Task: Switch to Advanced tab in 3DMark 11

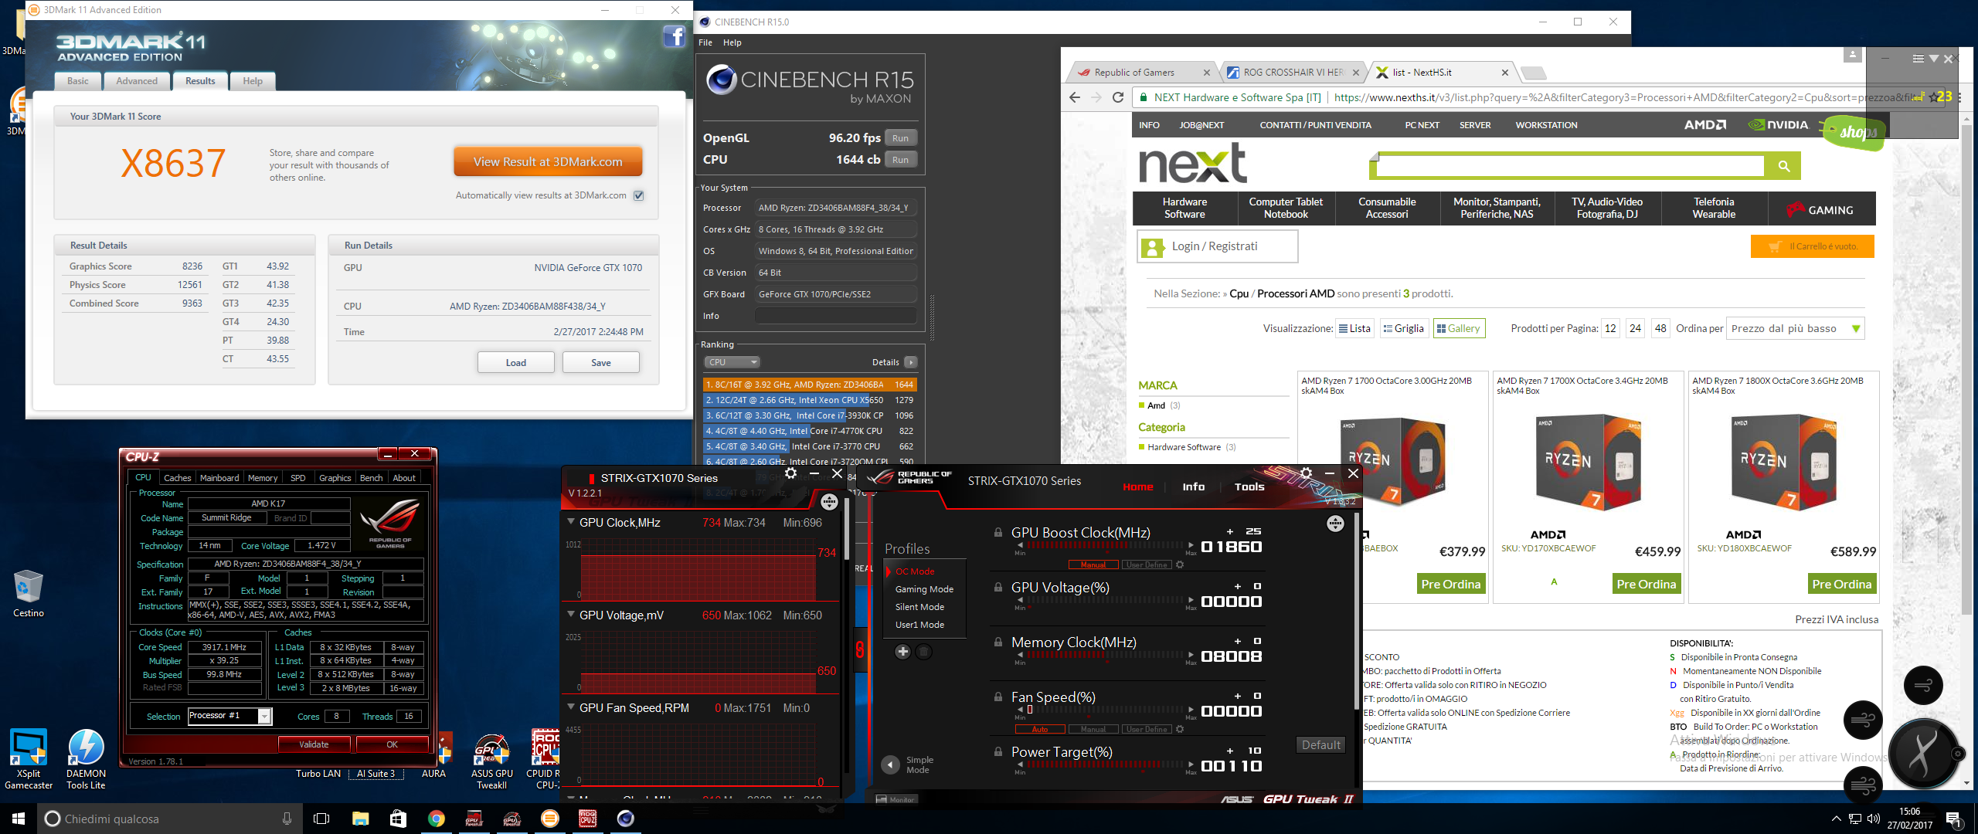Action: [x=137, y=81]
